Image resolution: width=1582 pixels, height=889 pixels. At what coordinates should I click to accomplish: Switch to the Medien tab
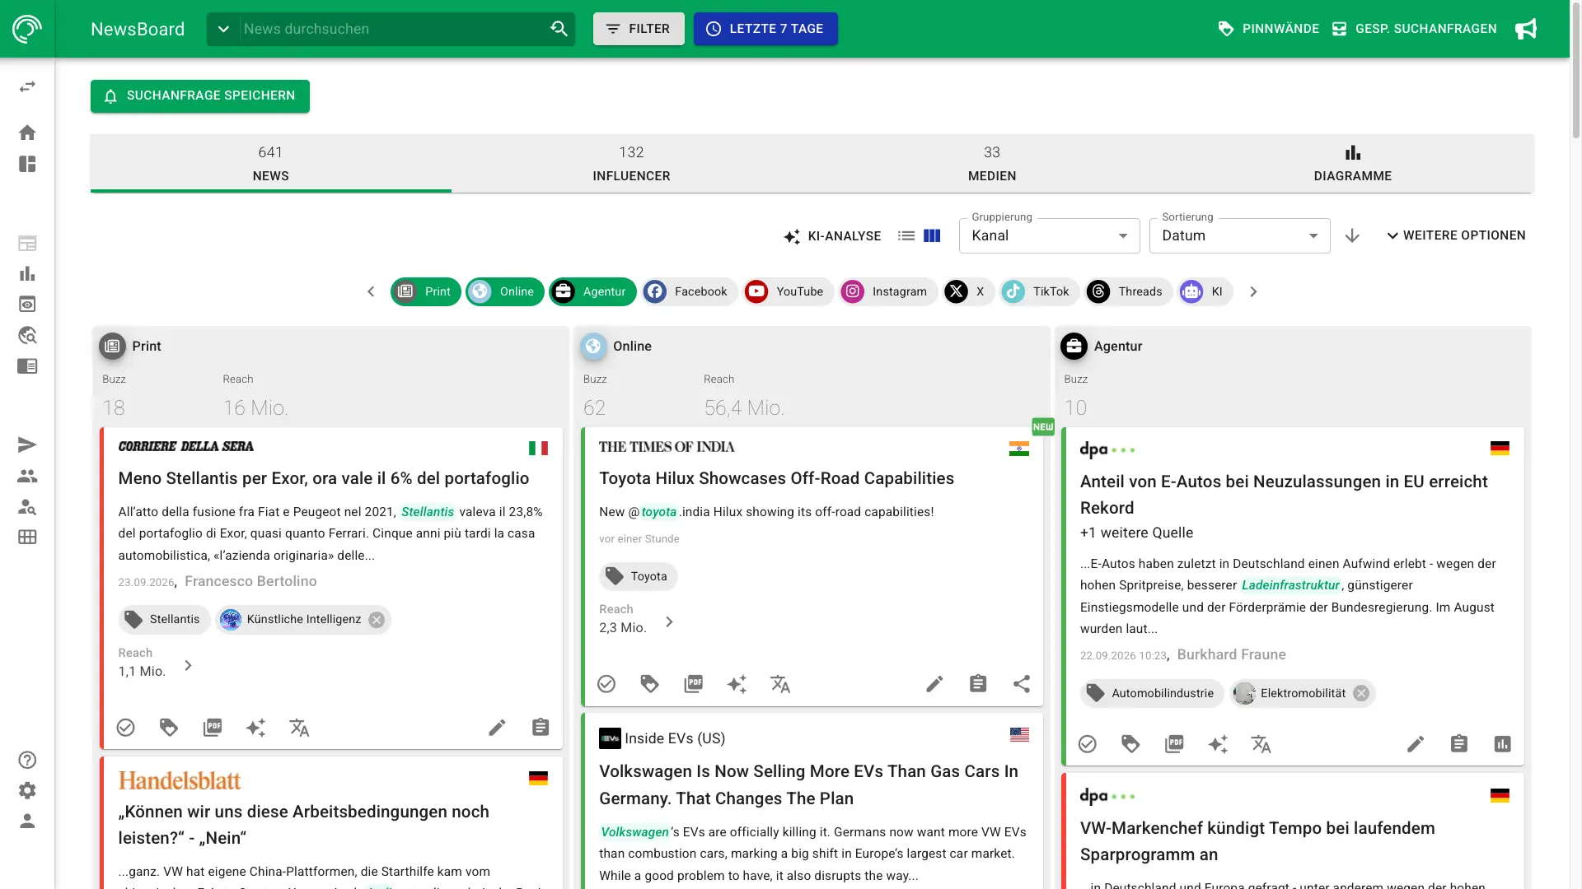tap(992, 163)
